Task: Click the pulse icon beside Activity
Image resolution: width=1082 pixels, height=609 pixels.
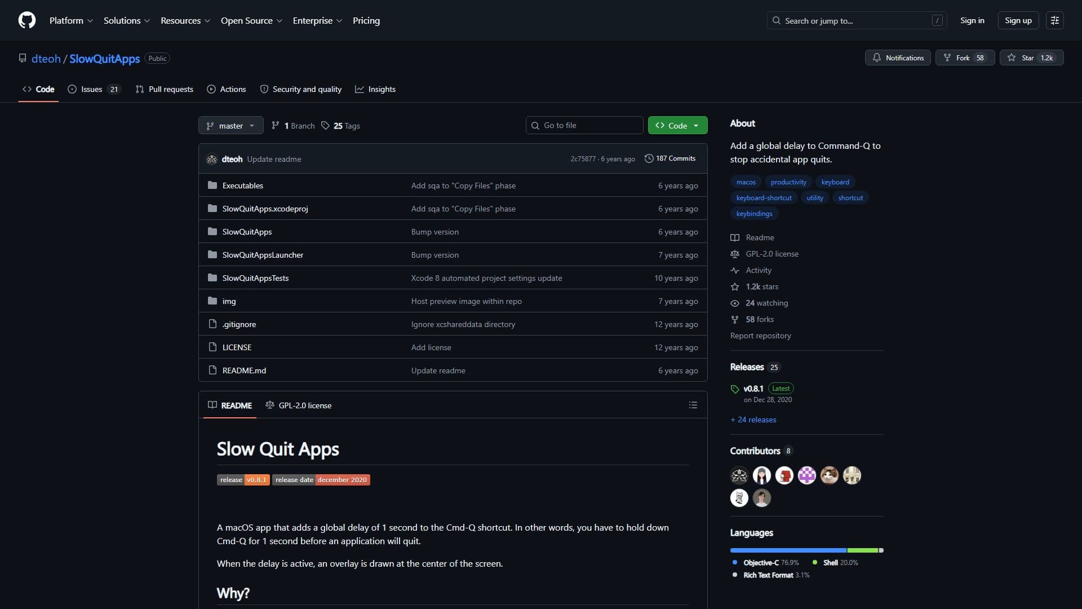Action: [735, 270]
